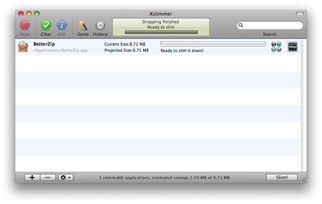322x204 pixels.
Task: Click the Intel architecture chip icon
Action: [x=293, y=47]
